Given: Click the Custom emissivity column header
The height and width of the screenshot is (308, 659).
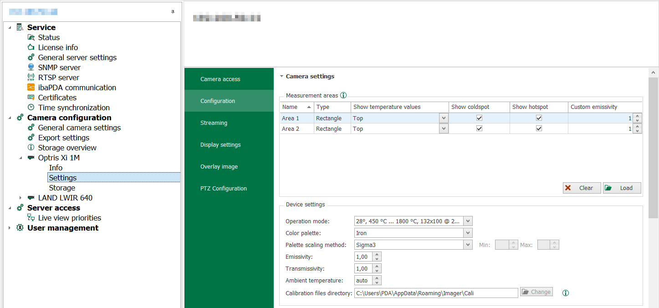Looking at the screenshot, I should pos(605,107).
